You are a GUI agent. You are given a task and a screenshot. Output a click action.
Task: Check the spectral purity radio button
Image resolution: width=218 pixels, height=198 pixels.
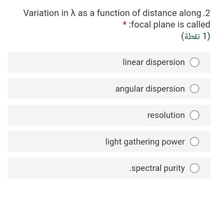tap(195, 168)
